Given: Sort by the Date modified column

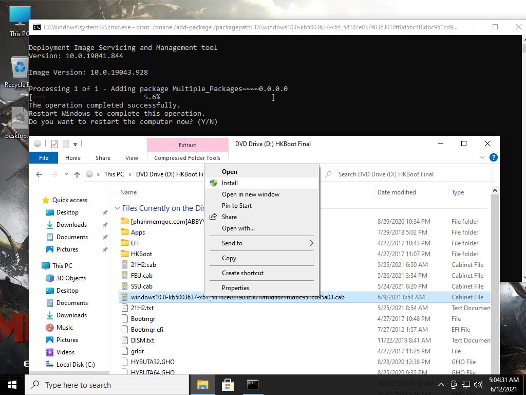Looking at the screenshot, I should [397, 192].
